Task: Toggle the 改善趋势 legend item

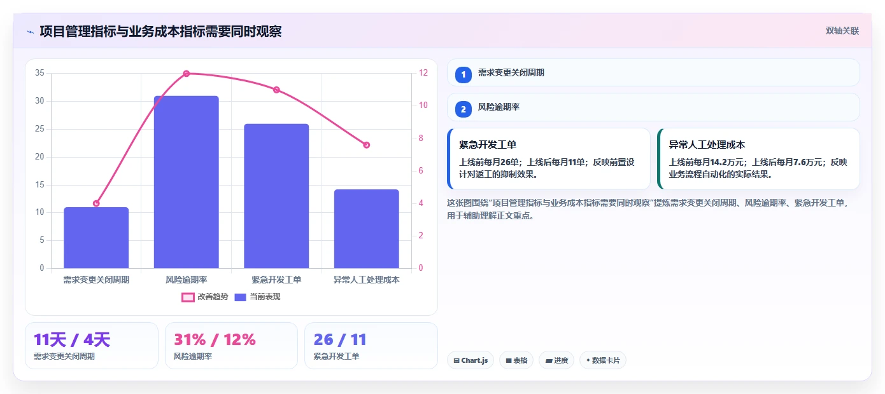Action: pos(205,297)
